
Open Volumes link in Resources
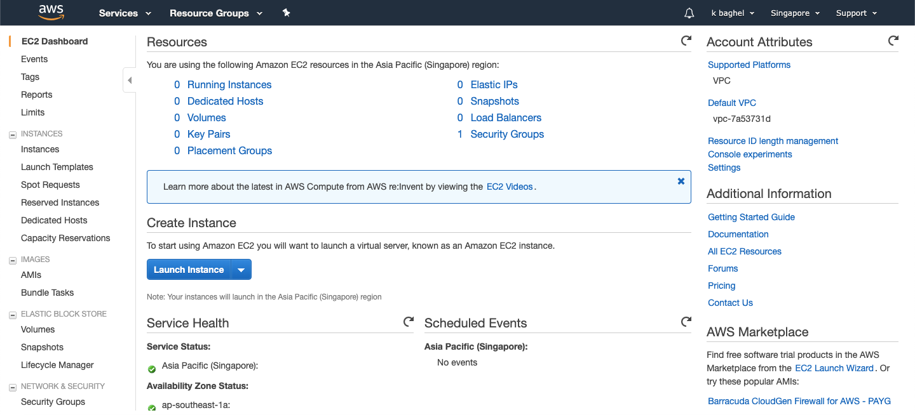pyautogui.click(x=207, y=117)
